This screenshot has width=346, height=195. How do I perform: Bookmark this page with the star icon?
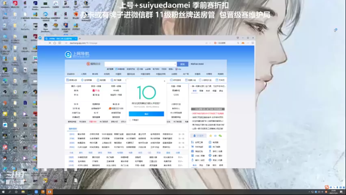66,43
